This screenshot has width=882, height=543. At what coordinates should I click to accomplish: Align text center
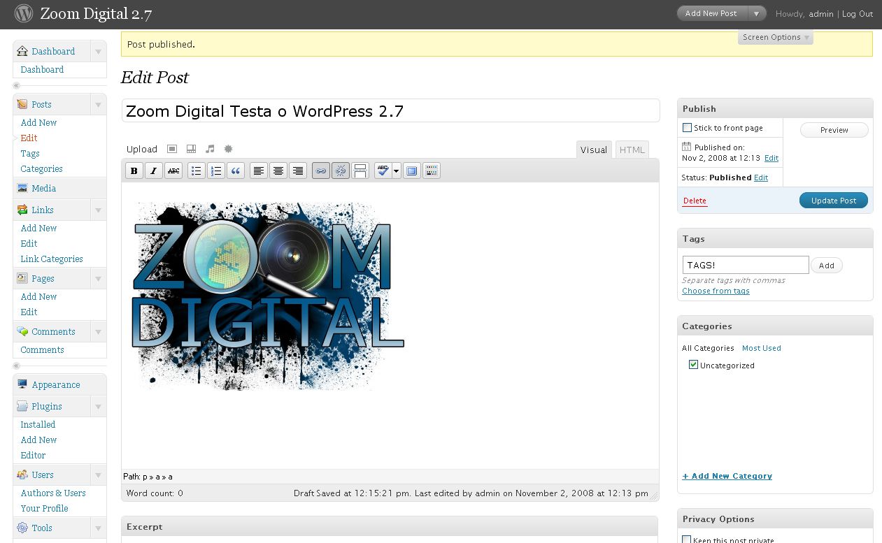click(278, 171)
